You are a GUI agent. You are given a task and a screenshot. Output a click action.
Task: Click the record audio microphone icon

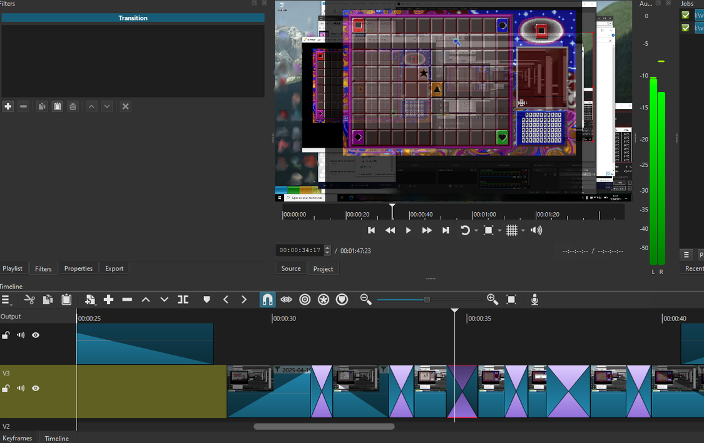click(534, 300)
